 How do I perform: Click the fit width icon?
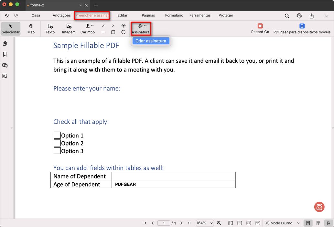coord(249,223)
